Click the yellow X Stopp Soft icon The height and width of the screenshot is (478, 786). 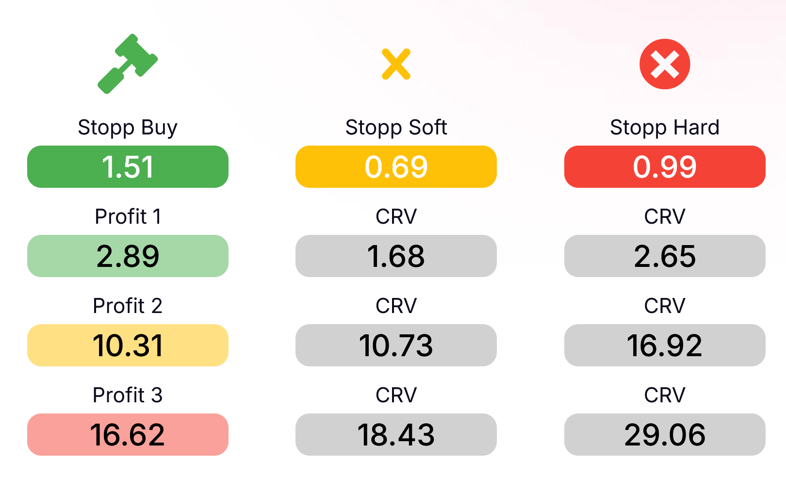pyautogui.click(x=396, y=64)
